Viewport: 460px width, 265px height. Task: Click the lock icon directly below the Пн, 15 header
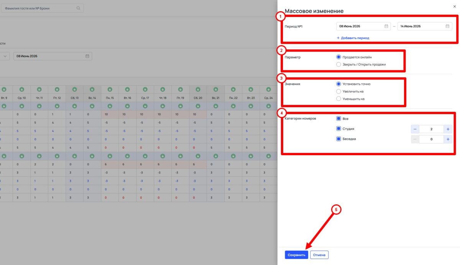coord(110,106)
